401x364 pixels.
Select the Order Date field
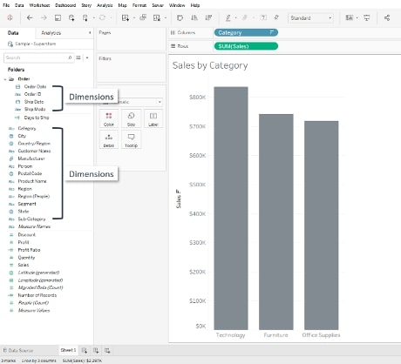coord(35,86)
